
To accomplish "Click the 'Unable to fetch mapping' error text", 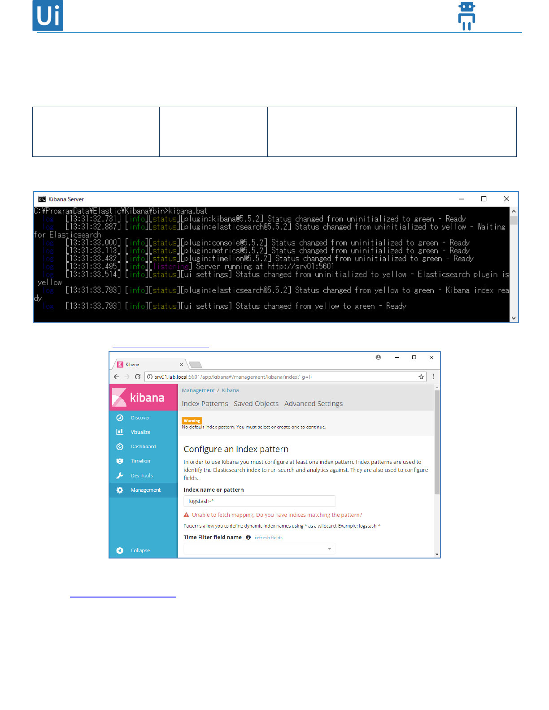I will (277, 515).
